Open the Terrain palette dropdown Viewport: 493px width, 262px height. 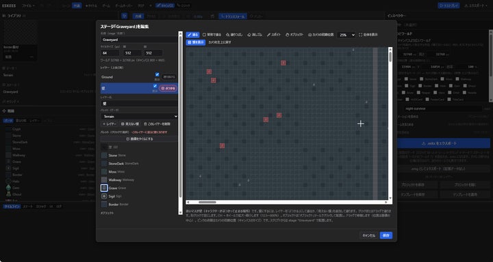[139, 116]
